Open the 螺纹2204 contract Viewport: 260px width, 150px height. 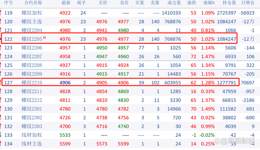(x=32, y=30)
